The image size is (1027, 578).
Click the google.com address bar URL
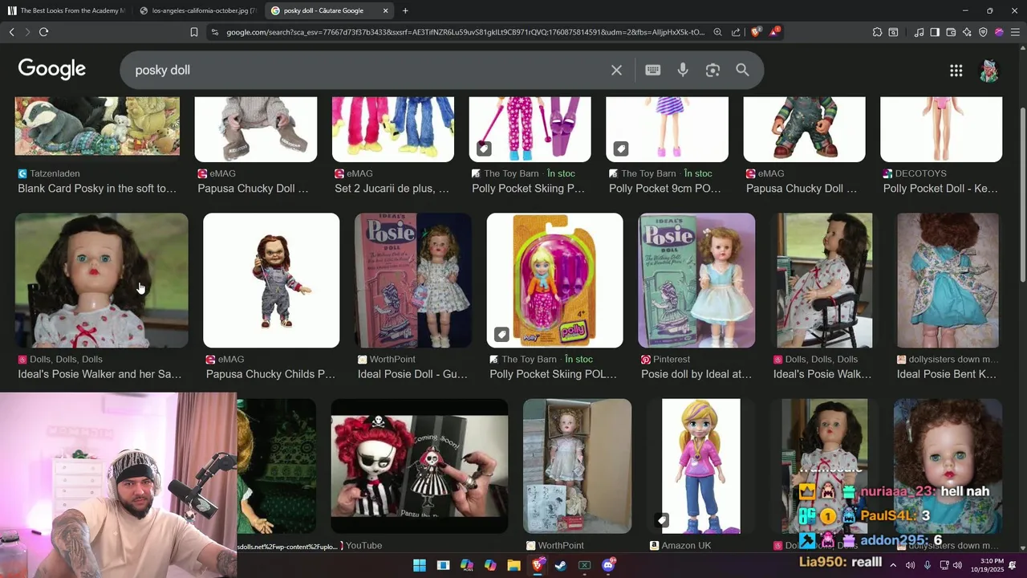(465, 32)
